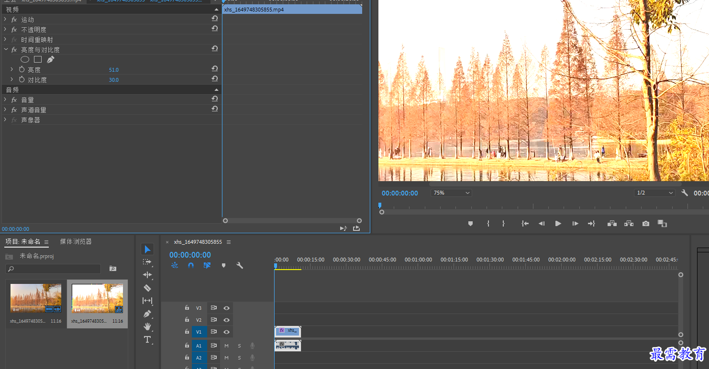Step forward one frame
Screen dimensions: 709x369
point(575,223)
